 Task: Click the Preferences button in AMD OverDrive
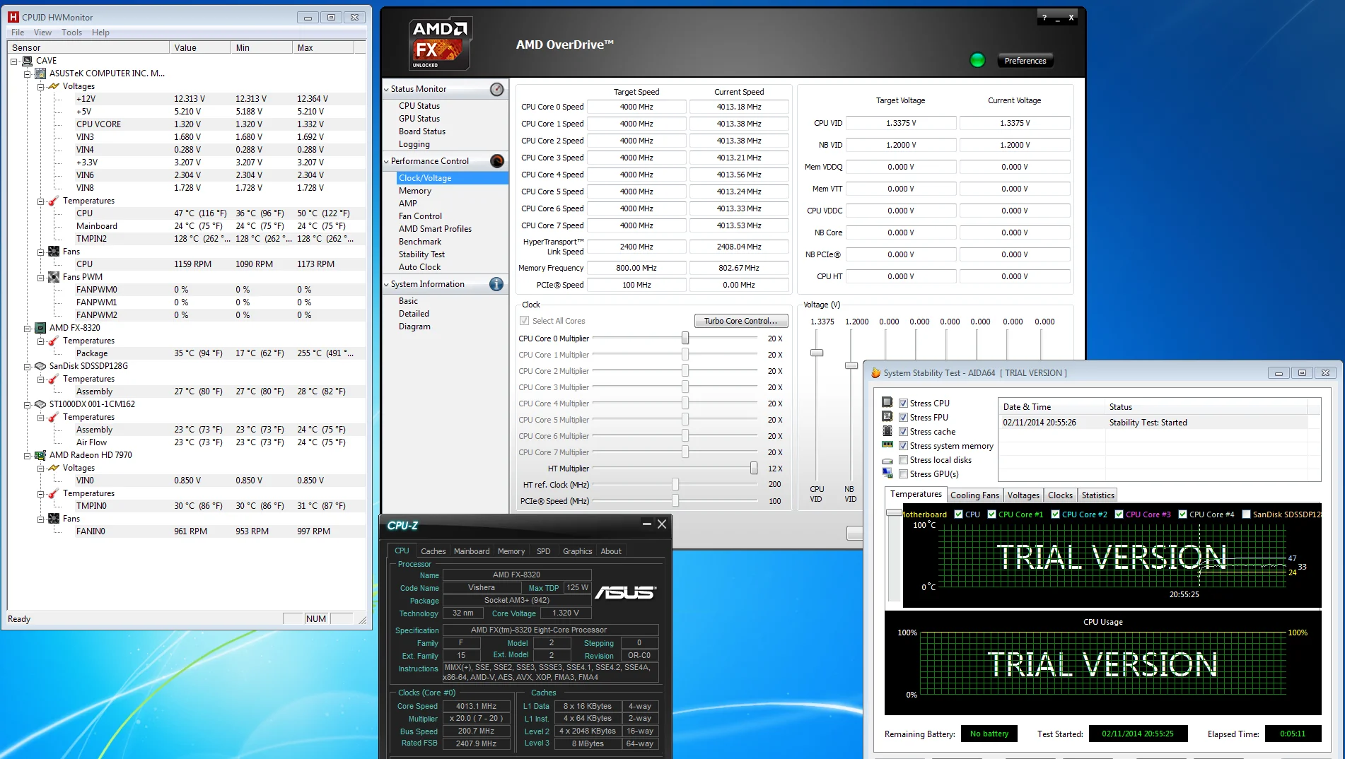1025,61
